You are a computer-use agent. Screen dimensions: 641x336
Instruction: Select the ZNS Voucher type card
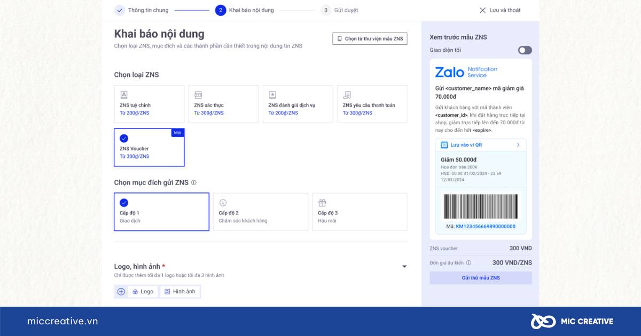(x=149, y=147)
